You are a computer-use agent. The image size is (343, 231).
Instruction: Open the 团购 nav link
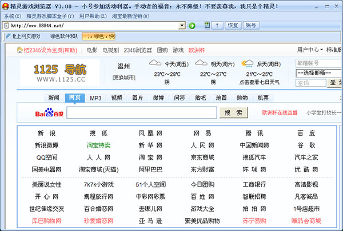pyautogui.click(x=162, y=50)
